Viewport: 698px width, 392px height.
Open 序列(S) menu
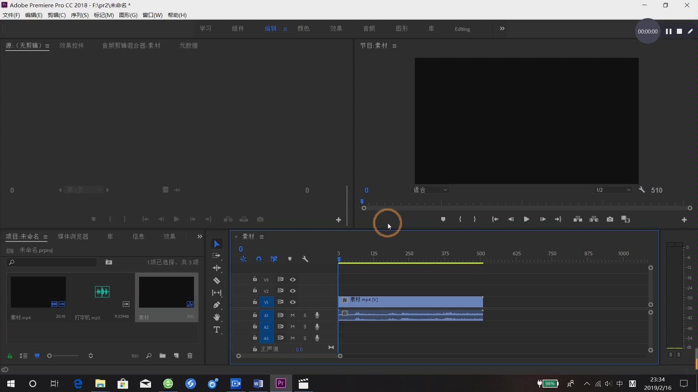(x=80, y=15)
